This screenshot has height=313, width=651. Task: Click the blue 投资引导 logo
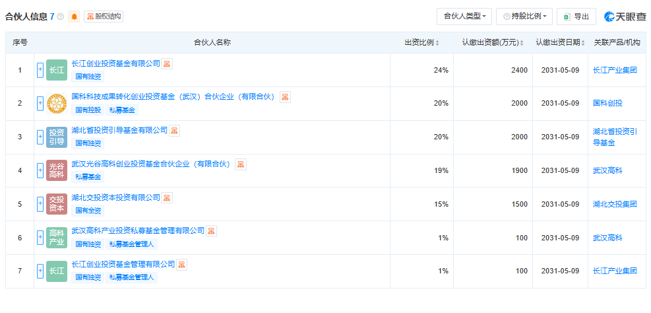(57, 137)
